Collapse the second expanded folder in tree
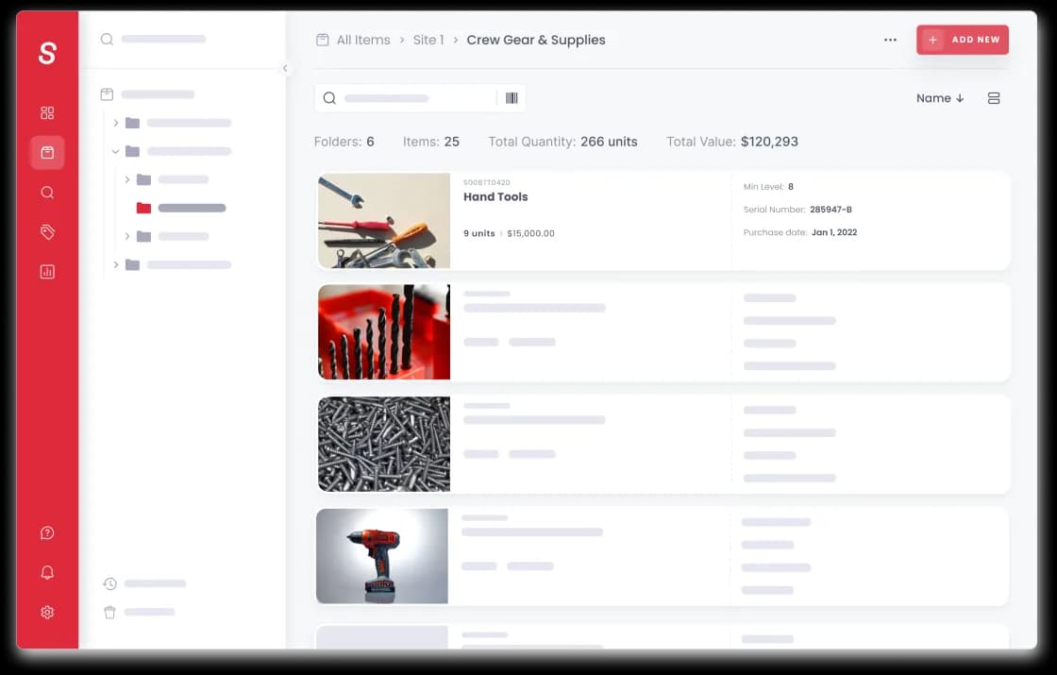The width and height of the screenshot is (1057, 675). point(116,151)
